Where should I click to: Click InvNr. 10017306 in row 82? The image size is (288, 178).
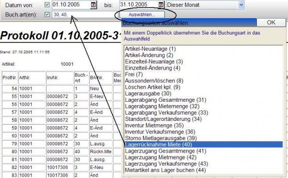point(60,167)
